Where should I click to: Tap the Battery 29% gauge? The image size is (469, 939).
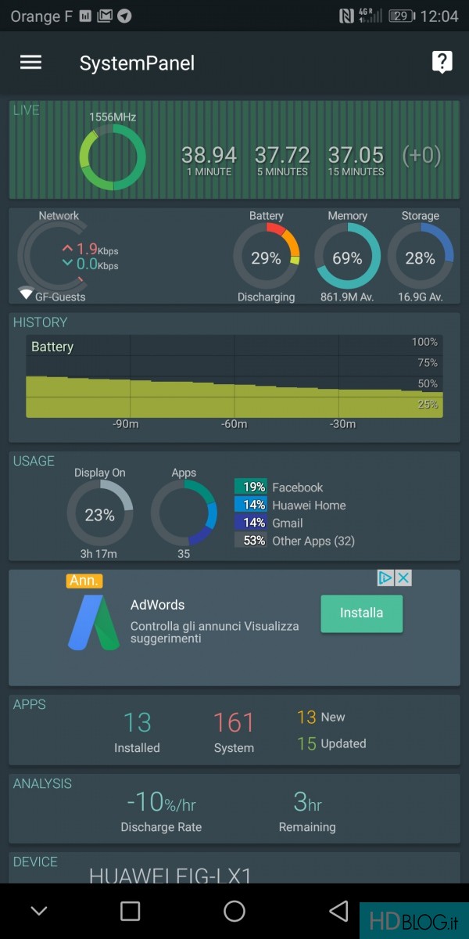point(266,257)
